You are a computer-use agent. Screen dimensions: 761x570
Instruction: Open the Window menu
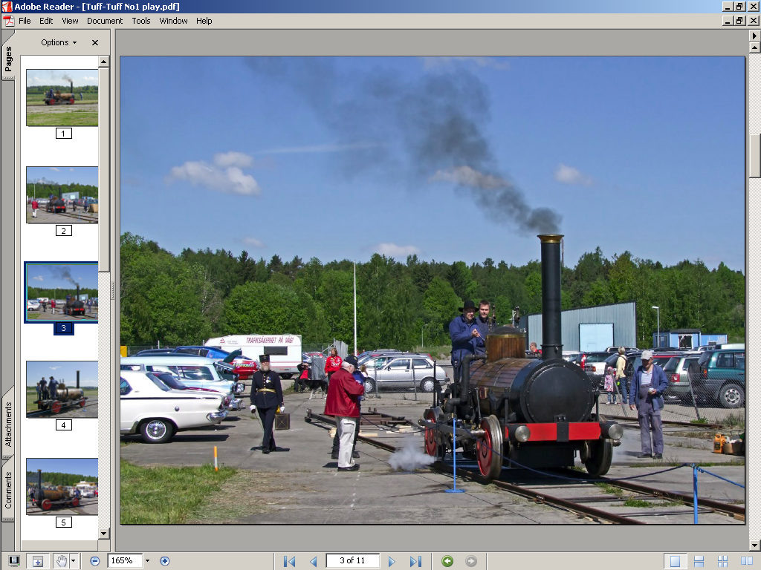tap(173, 21)
